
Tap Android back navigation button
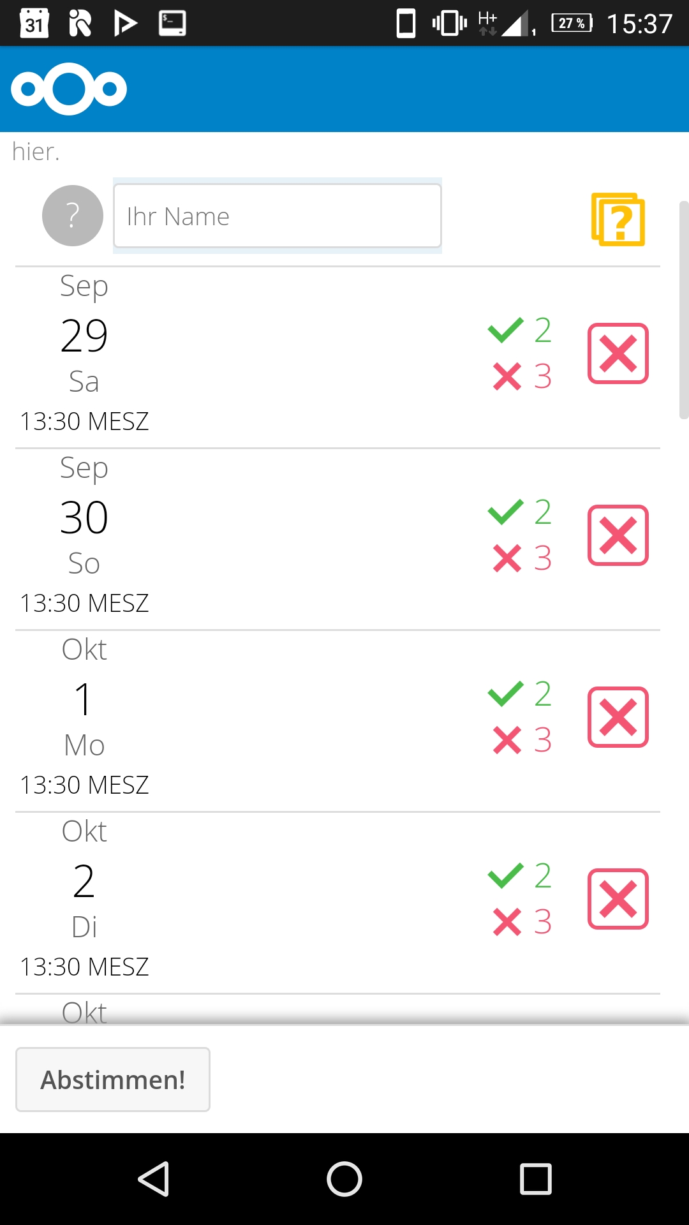coord(153,1178)
